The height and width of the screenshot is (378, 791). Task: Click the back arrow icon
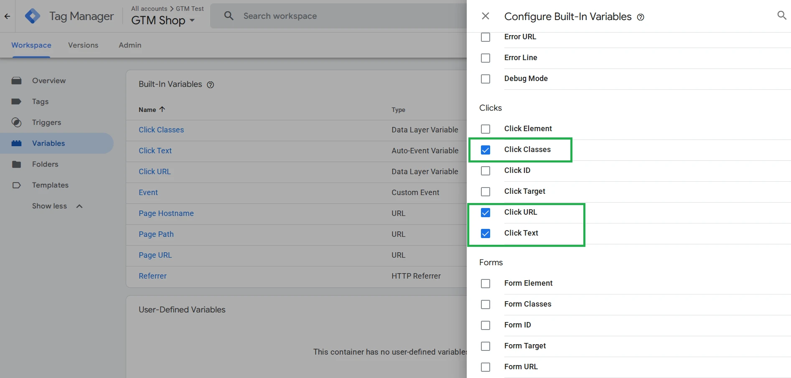point(7,16)
